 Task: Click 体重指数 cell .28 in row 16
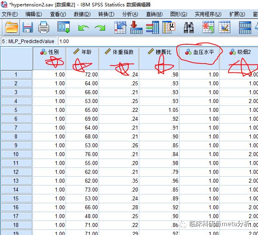point(119,207)
